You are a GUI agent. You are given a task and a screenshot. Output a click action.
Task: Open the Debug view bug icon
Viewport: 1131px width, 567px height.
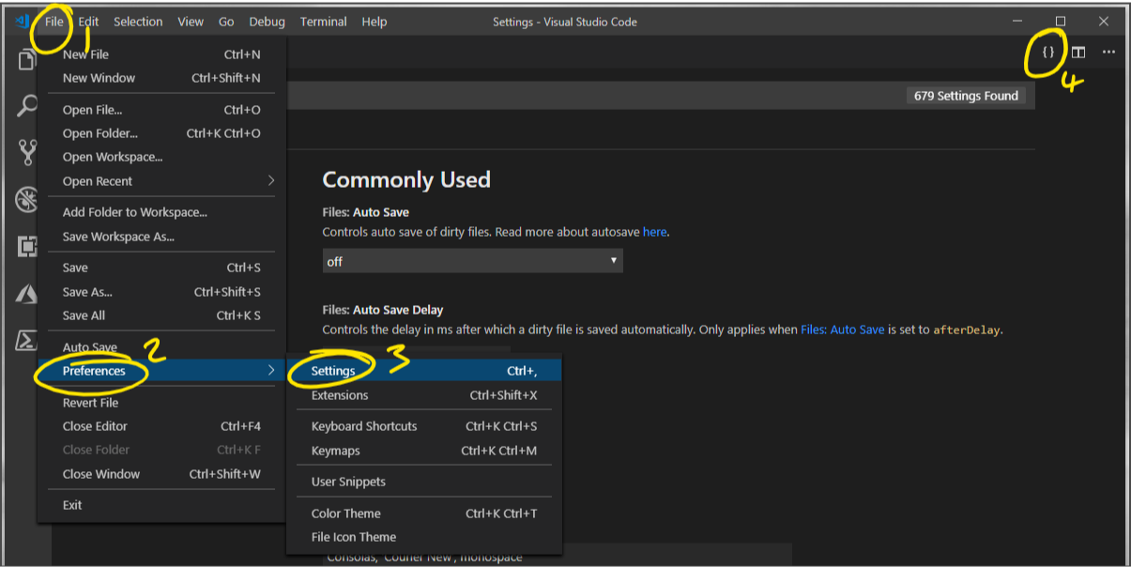click(x=26, y=199)
